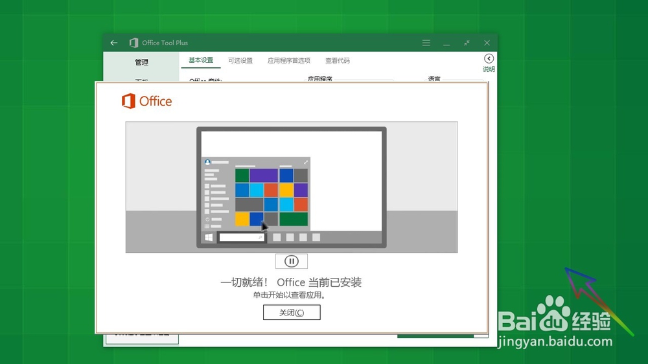Click the 一切就绪 installed message text
648x364 pixels.
click(291, 282)
